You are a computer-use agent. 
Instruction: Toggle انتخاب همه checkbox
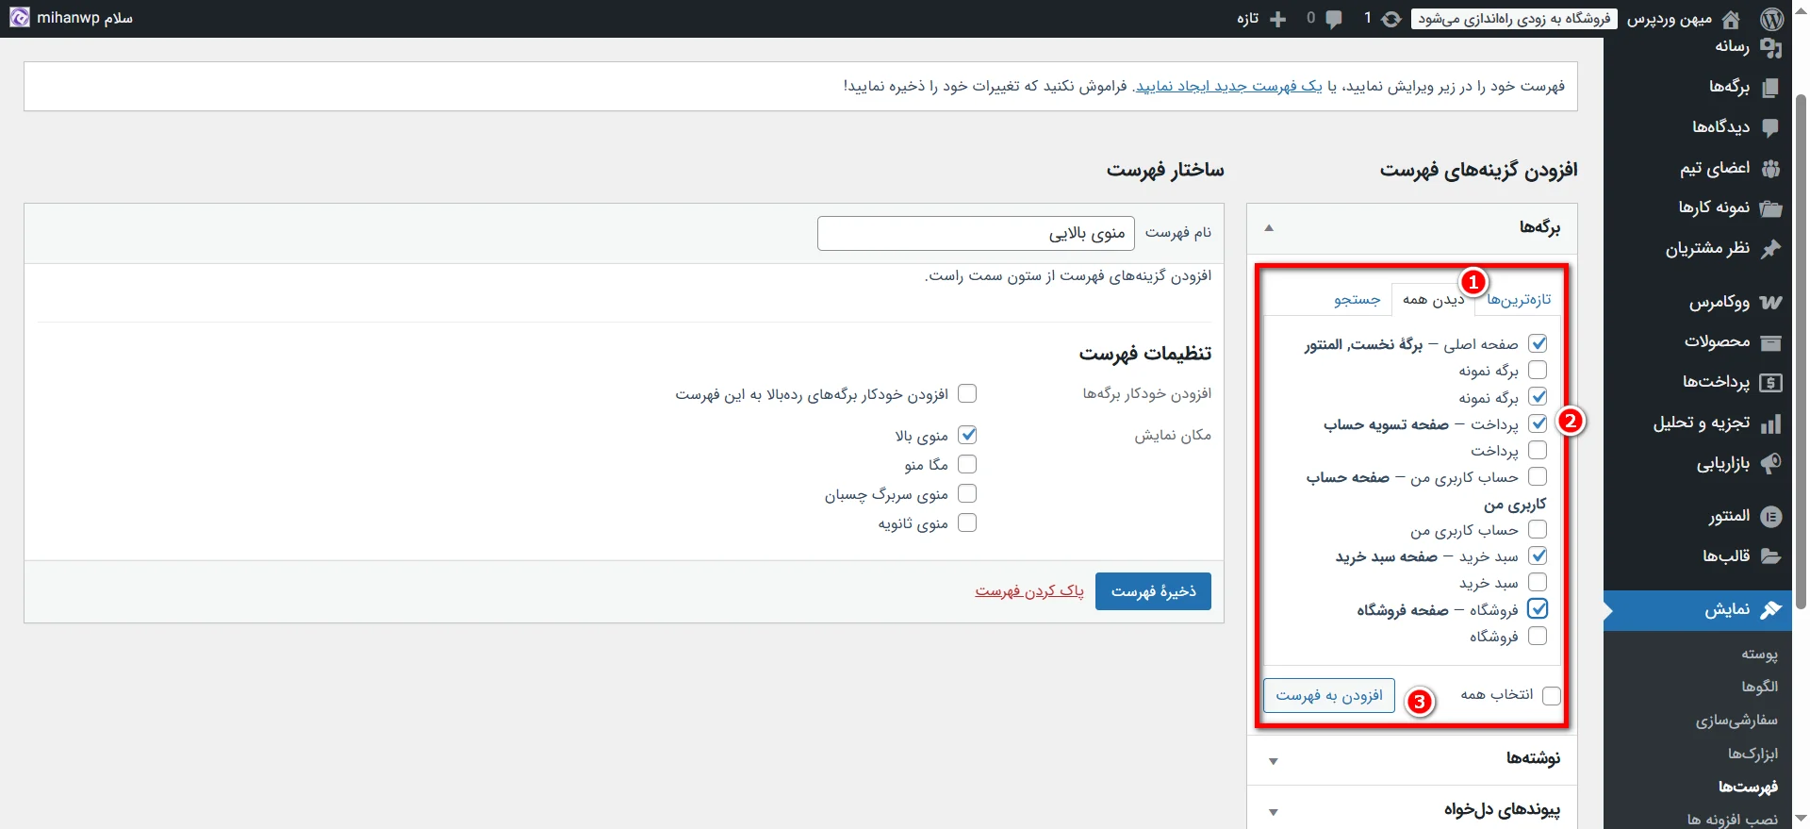[1552, 695]
